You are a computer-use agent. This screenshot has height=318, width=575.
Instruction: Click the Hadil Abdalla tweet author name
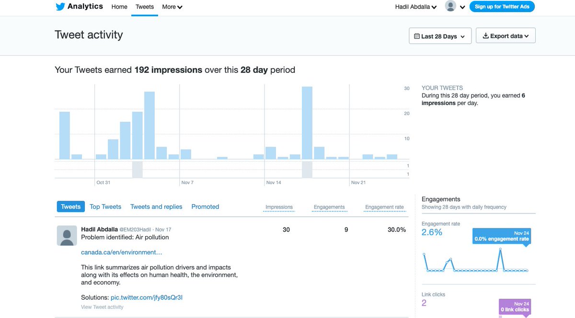(99, 229)
